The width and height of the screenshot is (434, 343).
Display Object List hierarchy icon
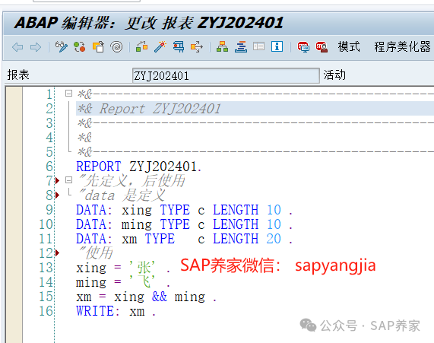tap(222, 47)
